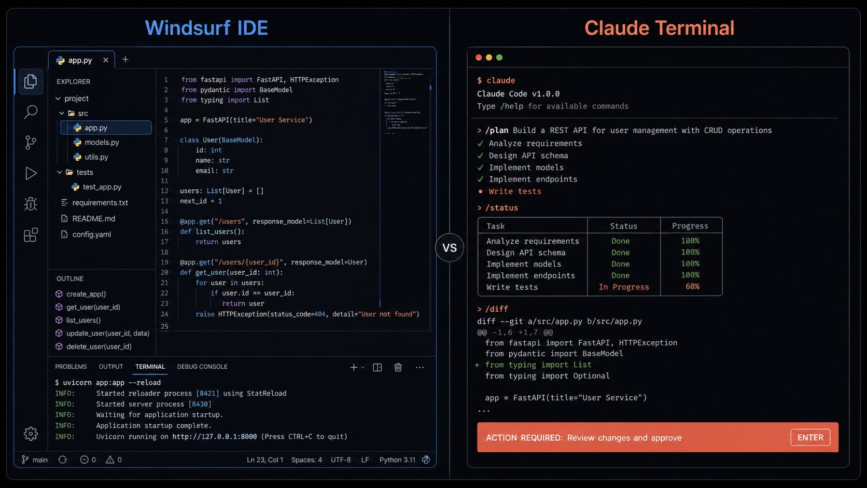Click the ACTION REQUIRED banner
Viewport: 867px width, 488px height.
coord(658,438)
